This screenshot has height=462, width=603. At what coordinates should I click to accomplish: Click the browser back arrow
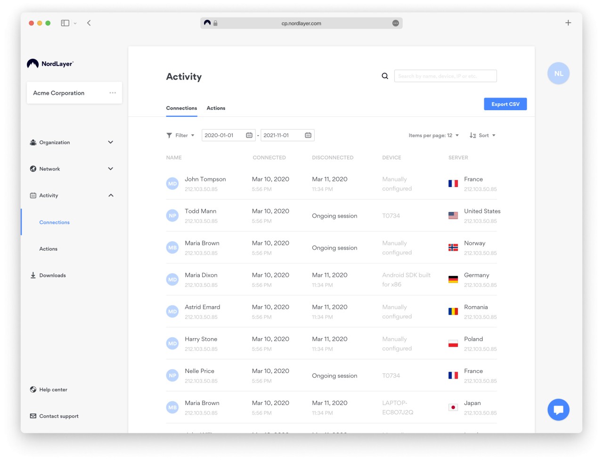pyautogui.click(x=89, y=23)
